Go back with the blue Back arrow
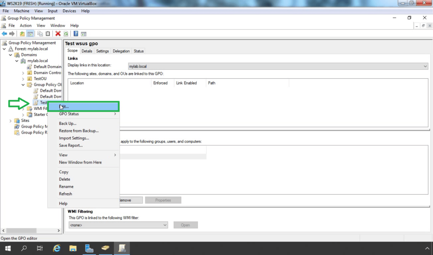 (x=4, y=34)
